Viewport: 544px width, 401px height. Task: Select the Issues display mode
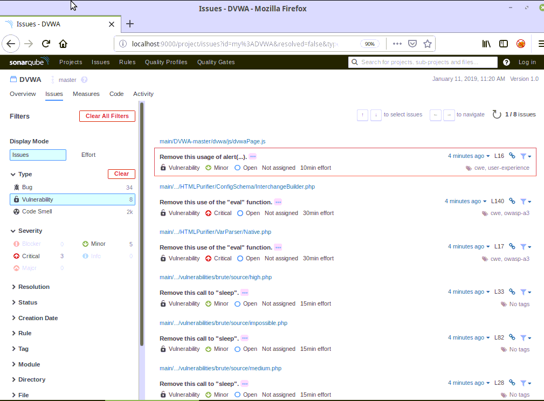(38, 155)
